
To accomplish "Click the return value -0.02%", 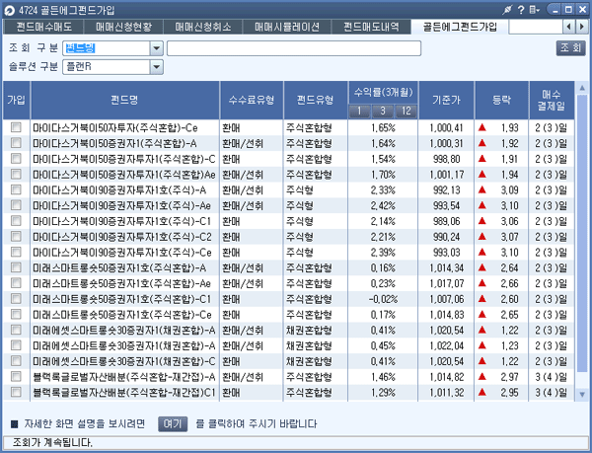I will (x=383, y=299).
